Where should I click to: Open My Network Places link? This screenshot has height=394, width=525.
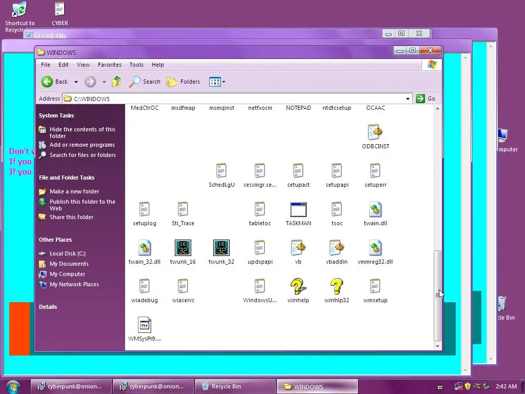[x=74, y=284]
